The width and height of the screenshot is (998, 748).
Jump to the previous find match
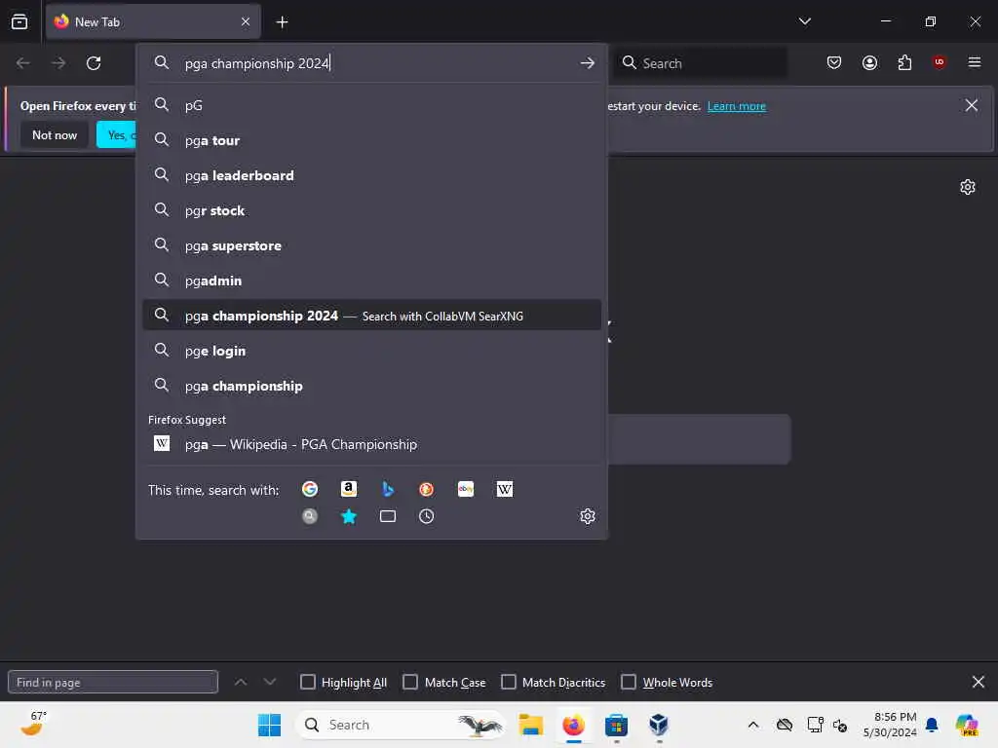tap(241, 682)
